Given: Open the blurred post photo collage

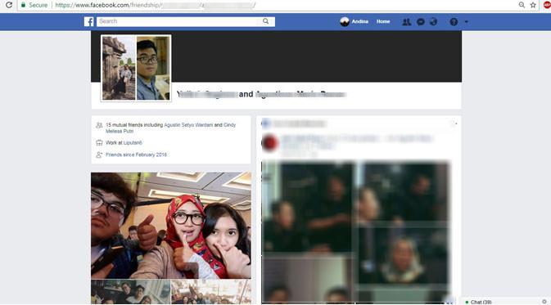Looking at the screenshot, I should click(x=355, y=232).
